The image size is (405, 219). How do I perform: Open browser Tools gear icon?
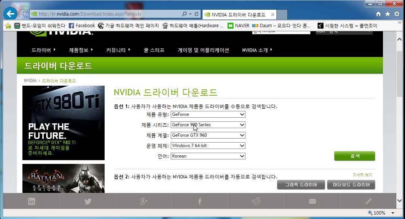pos(397,14)
